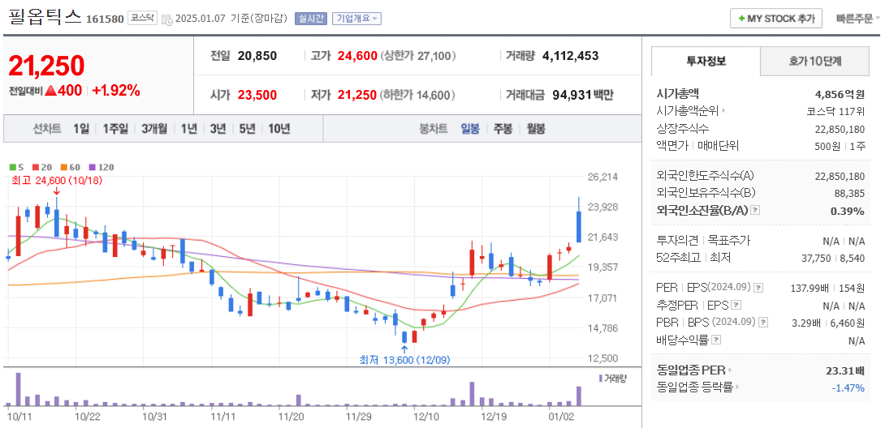Click the calendar clock icon beside the date
The width and height of the screenshot is (881, 428).
point(167,19)
